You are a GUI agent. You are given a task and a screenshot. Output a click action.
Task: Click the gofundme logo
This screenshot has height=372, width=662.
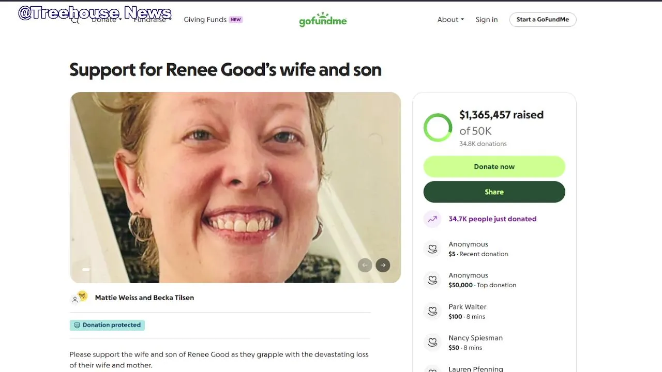tap(323, 20)
